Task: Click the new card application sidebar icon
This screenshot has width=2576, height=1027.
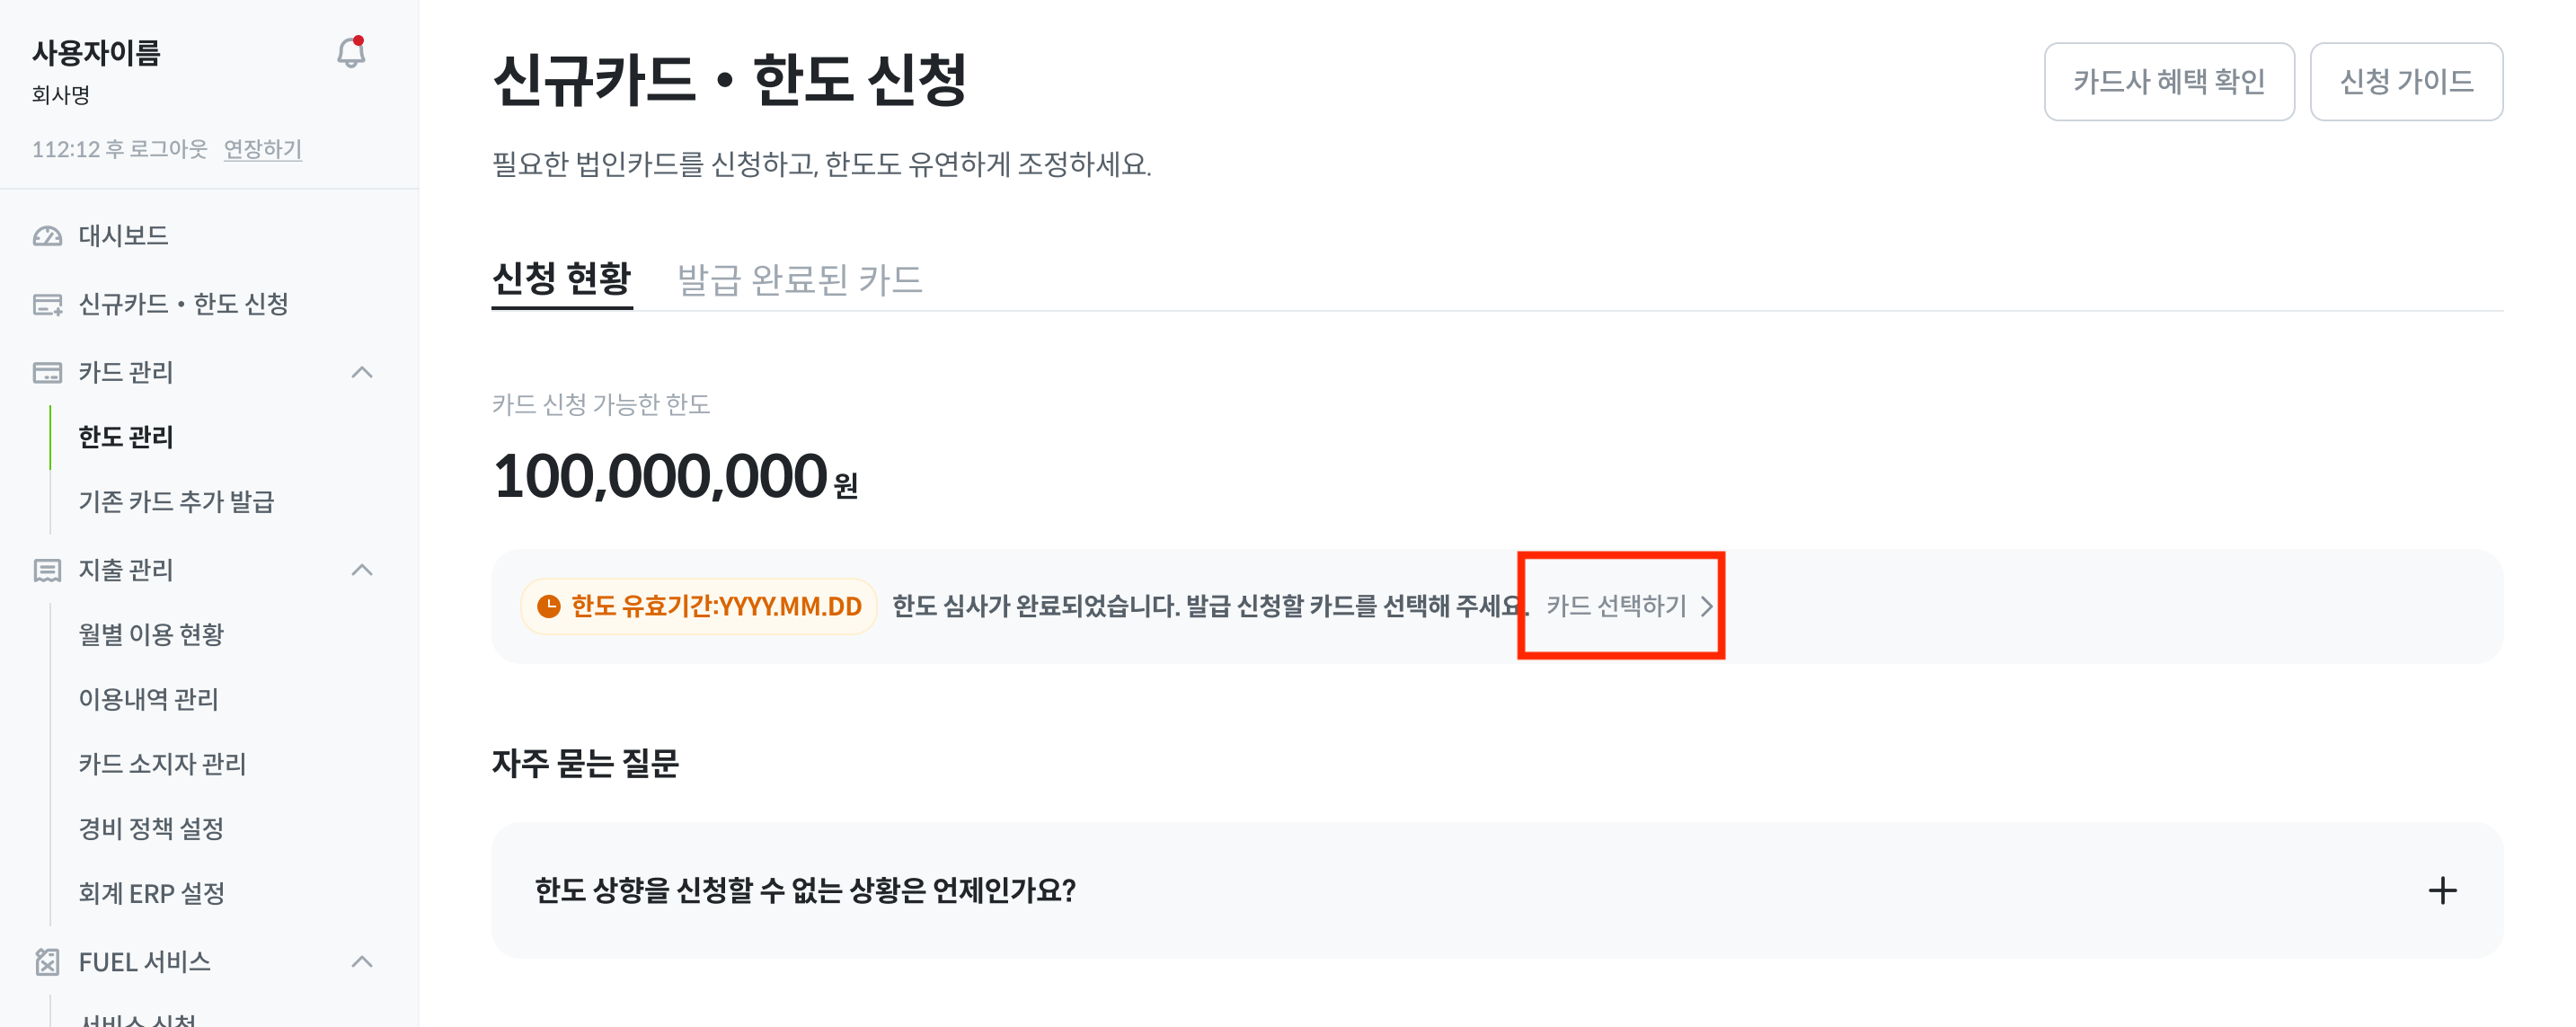Action: [x=47, y=304]
